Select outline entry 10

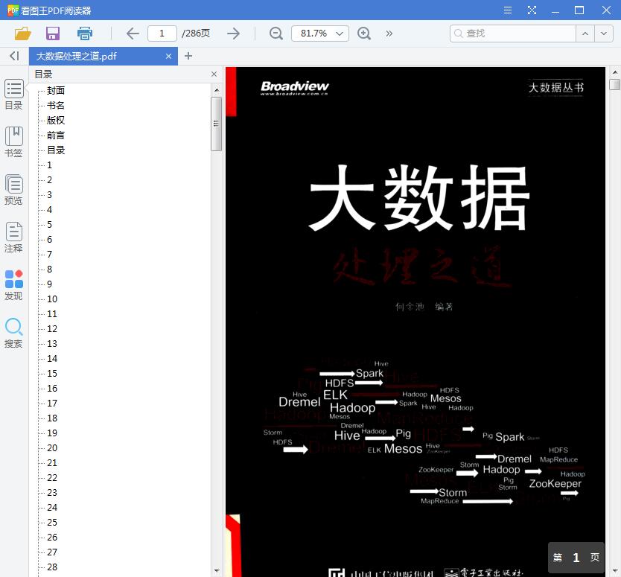tap(52, 299)
